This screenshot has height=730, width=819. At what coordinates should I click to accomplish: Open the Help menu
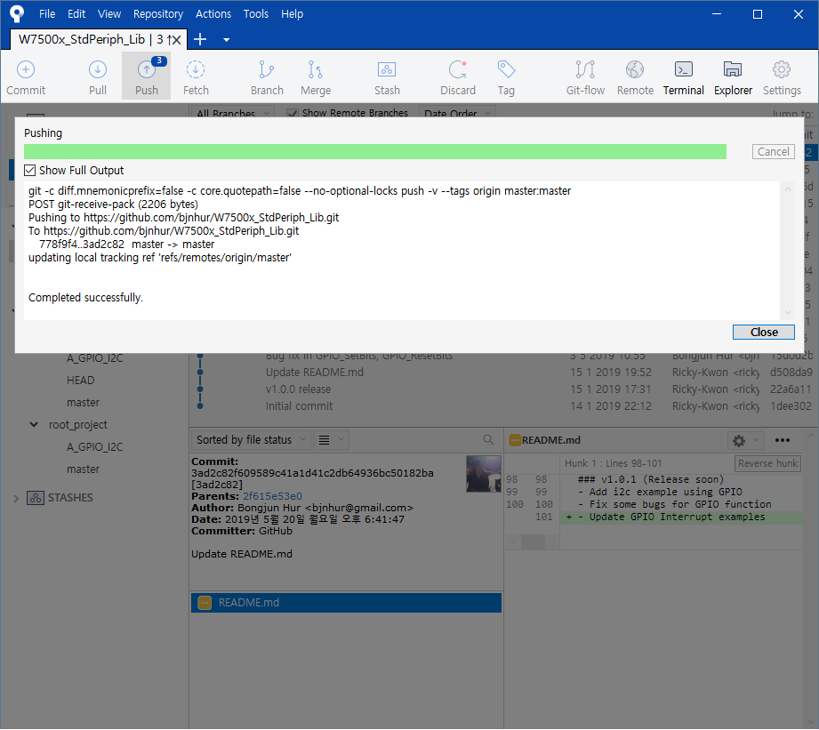[x=292, y=14]
